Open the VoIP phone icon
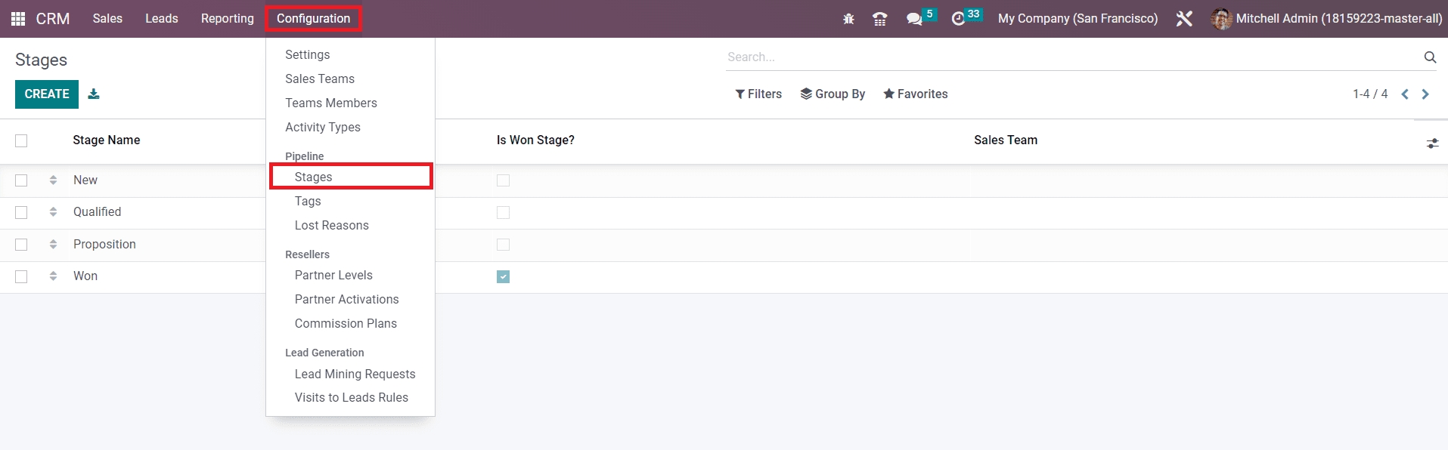 coord(879,19)
